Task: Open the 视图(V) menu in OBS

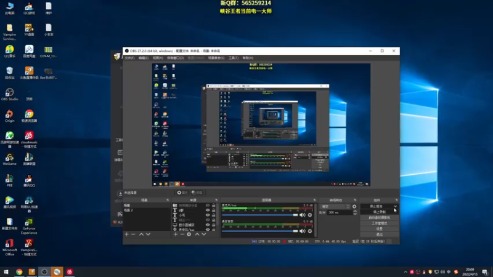Action: (158, 58)
